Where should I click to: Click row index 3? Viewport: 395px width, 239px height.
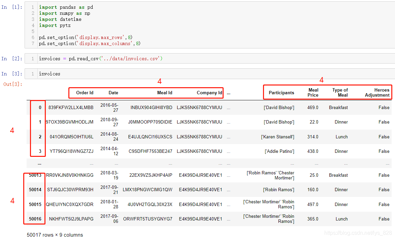click(x=40, y=151)
